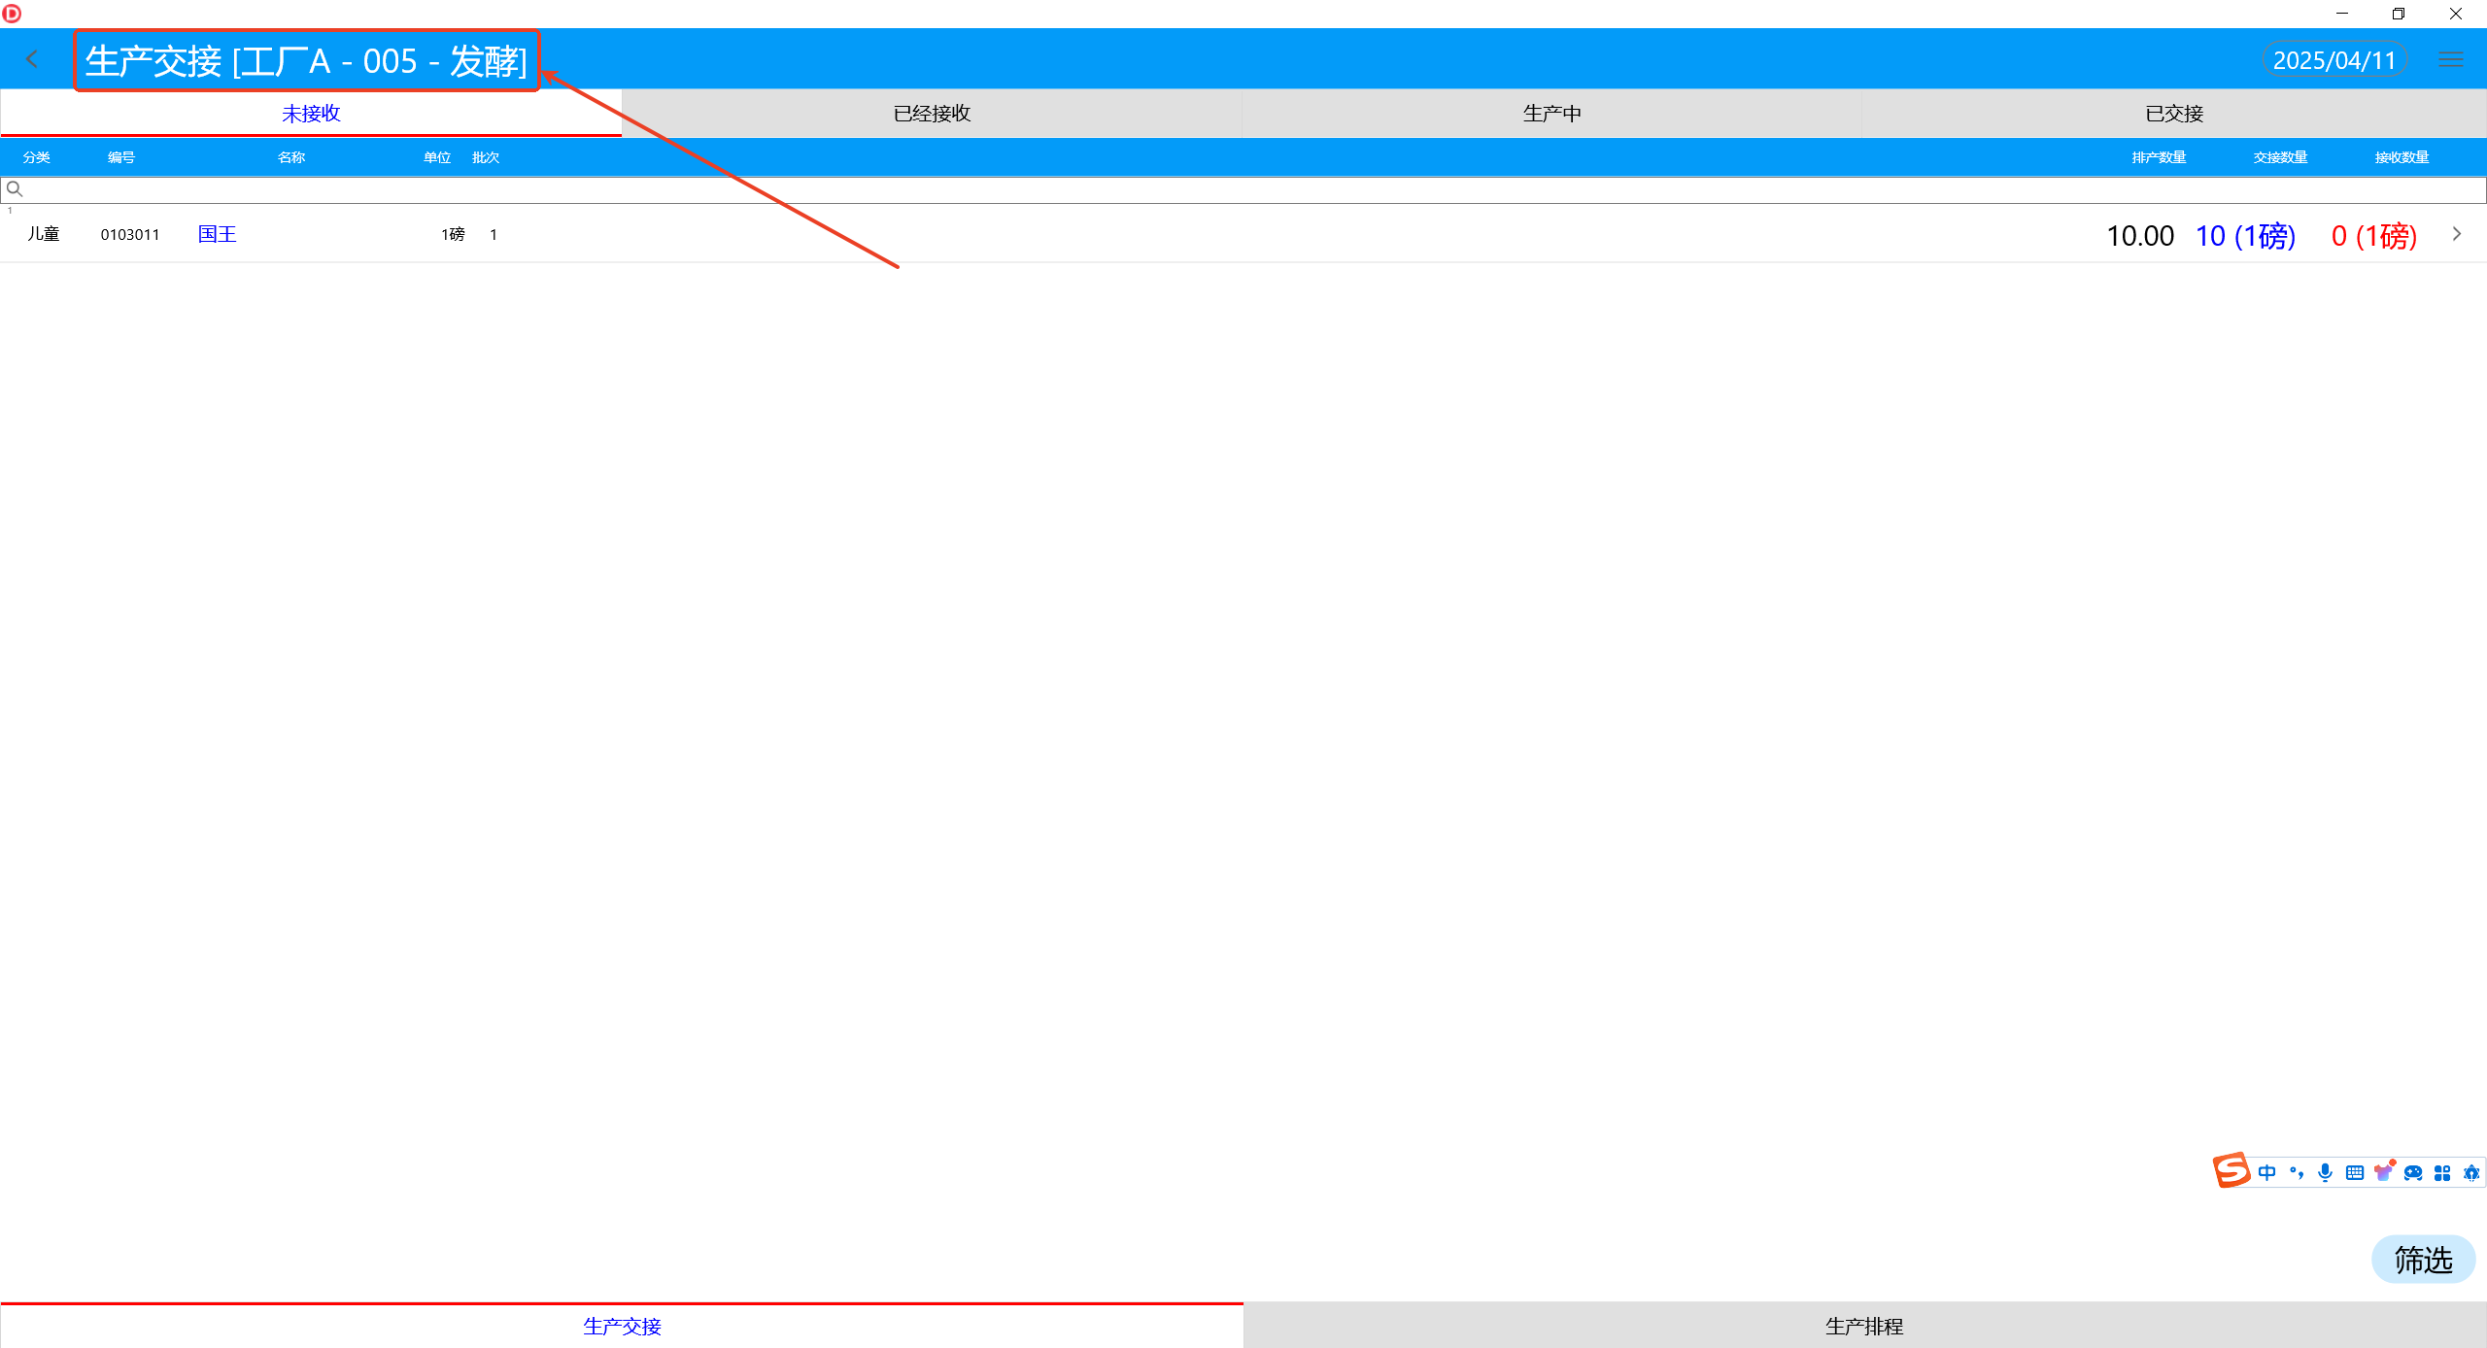Click the search magnifier icon

pos(14,189)
